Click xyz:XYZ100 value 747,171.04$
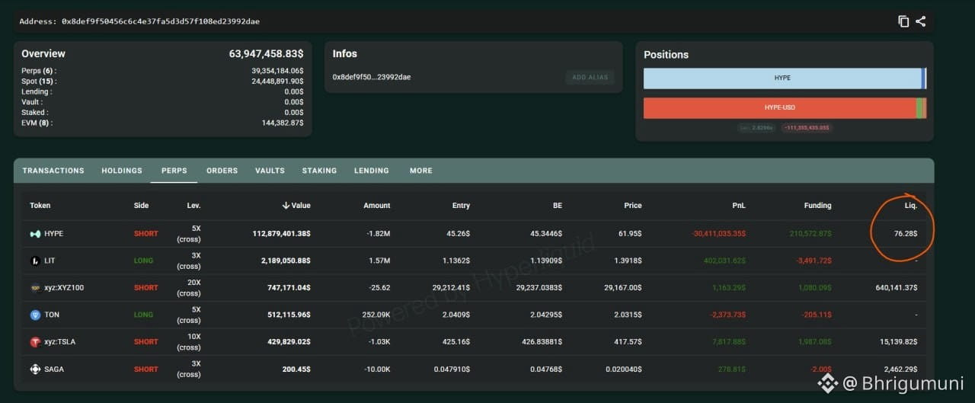 tap(287, 288)
